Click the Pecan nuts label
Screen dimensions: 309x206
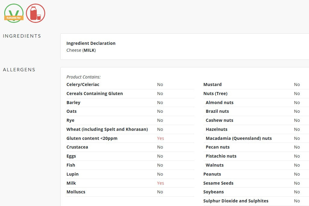point(218,147)
